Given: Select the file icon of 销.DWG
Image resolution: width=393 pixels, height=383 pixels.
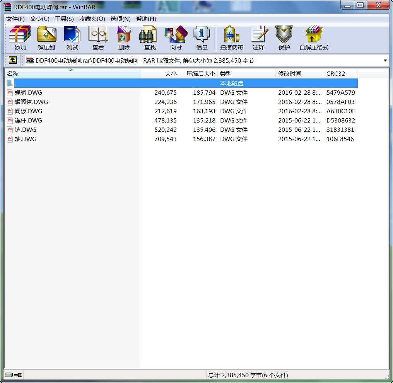Looking at the screenshot, I should click(10, 130).
